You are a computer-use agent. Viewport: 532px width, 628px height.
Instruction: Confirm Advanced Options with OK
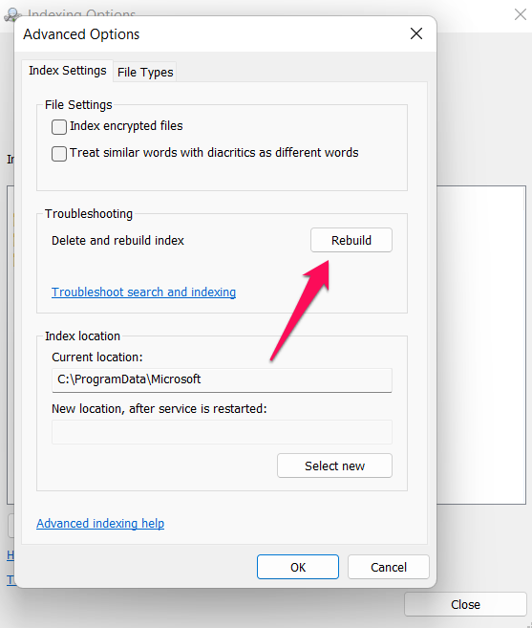point(298,567)
